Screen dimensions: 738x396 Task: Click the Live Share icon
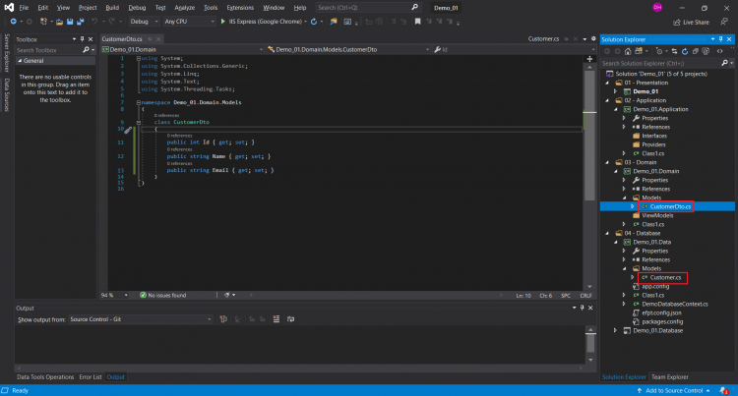pos(677,21)
